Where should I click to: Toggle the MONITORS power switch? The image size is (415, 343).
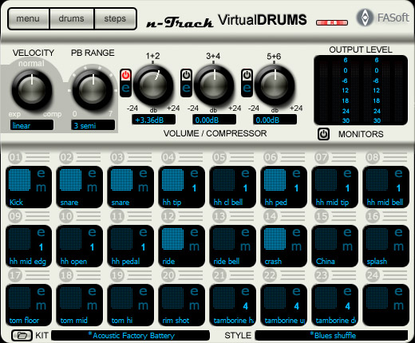coord(323,134)
